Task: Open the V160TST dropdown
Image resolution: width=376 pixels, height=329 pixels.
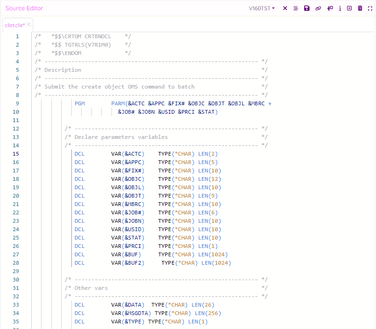Action: click(x=262, y=8)
